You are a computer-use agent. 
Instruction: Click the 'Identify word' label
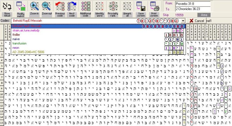(x=99, y=14)
